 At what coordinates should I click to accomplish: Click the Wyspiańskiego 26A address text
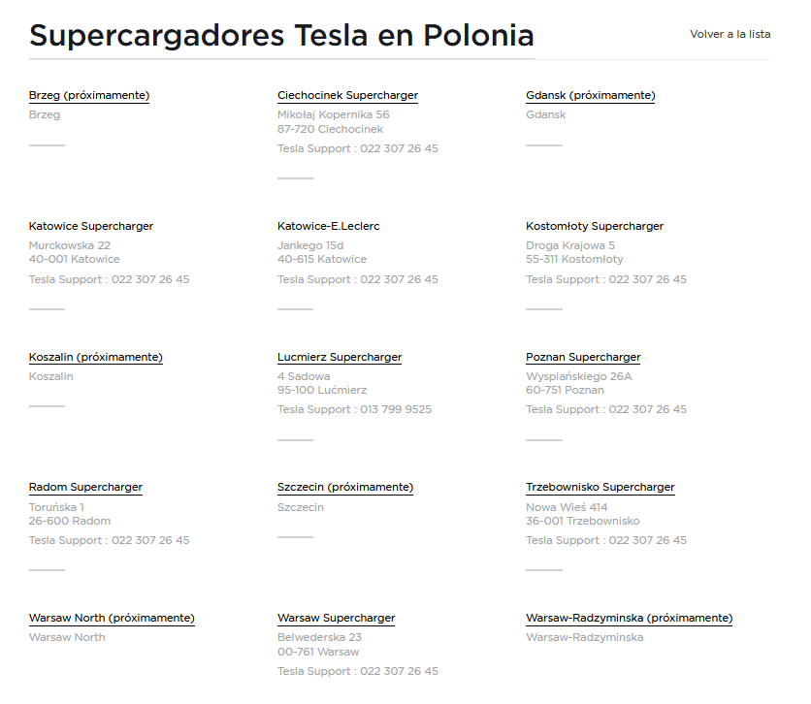[579, 376]
